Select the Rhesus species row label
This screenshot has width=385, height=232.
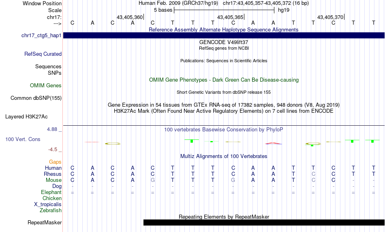pyautogui.click(x=53, y=174)
